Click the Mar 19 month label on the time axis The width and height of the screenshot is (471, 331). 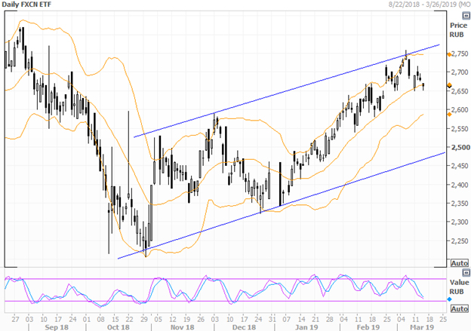click(x=419, y=326)
